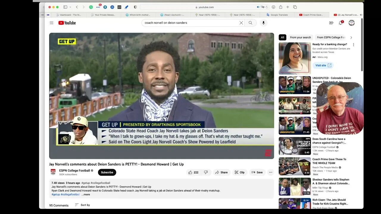The image size is (381, 214).
Task: Open the ad options three-dot menu
Action: pos(354,45)
